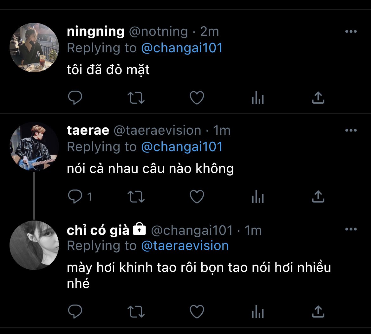Open the @taeraevision mention link
Image resolution: width=371 pixels, height=334 pixels.
185,246
